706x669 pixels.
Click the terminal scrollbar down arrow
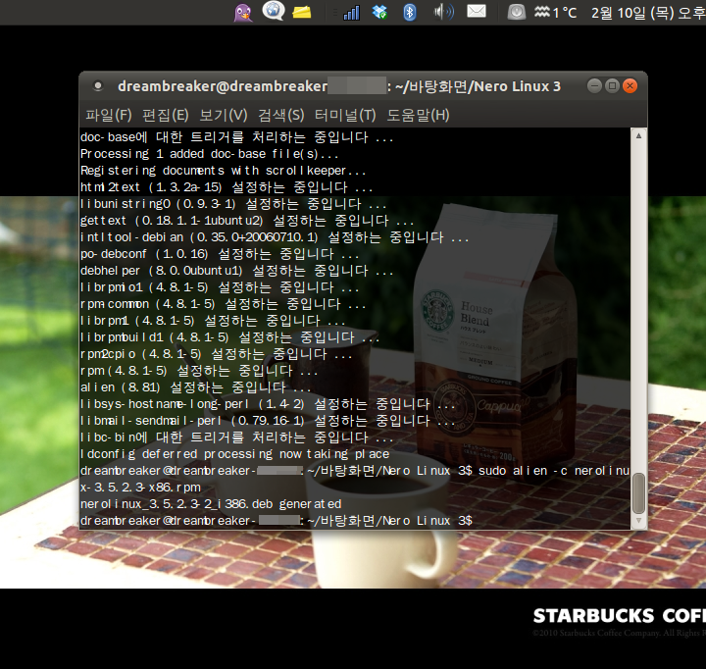[x=638, y=520]
